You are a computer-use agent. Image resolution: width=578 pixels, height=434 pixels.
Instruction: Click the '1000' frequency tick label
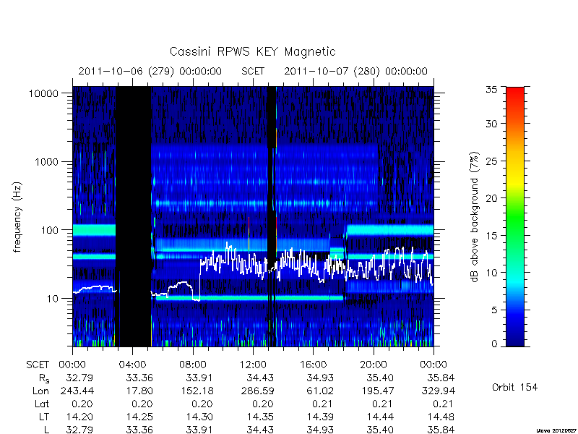[46, 161]
